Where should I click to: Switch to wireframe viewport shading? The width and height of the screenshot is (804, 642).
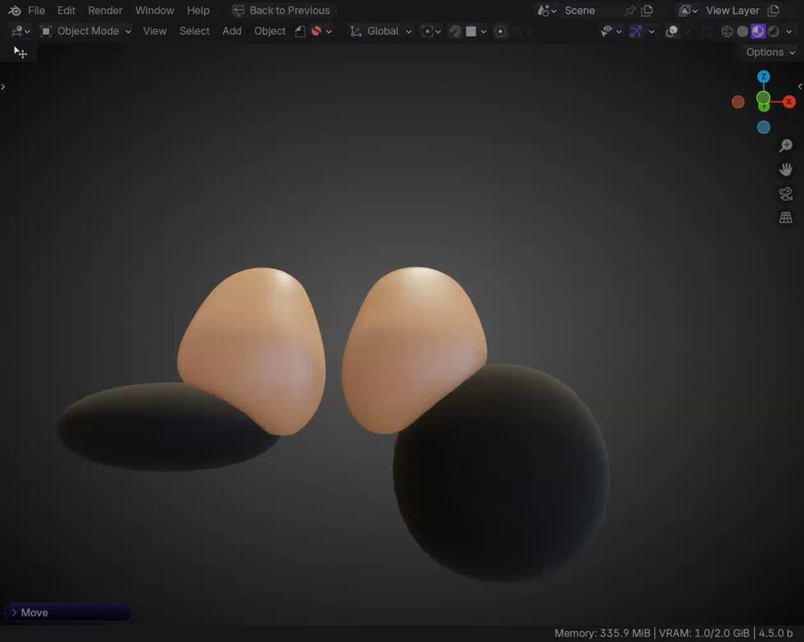point(727,31)
